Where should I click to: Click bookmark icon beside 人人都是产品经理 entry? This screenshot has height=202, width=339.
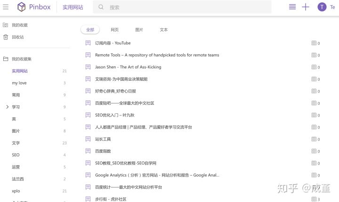click(88, 127)
